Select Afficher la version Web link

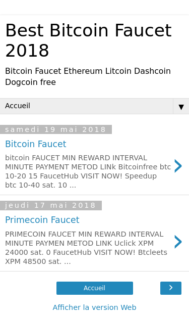[95, 307]
